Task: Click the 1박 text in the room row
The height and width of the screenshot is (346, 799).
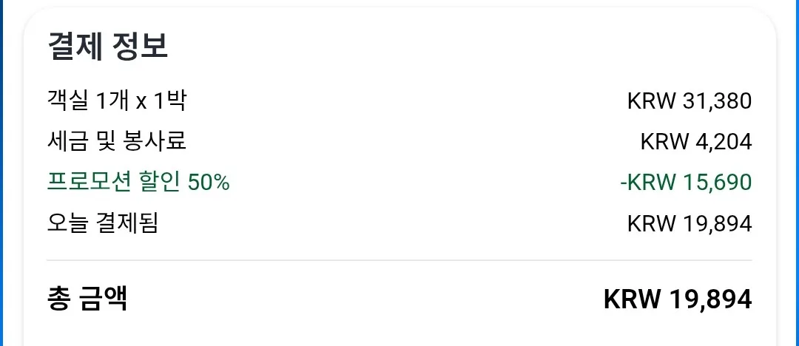Action: click(x=169, y=101)
